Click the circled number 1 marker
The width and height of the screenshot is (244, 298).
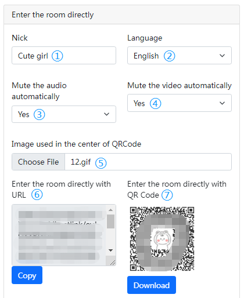(57, 56)
